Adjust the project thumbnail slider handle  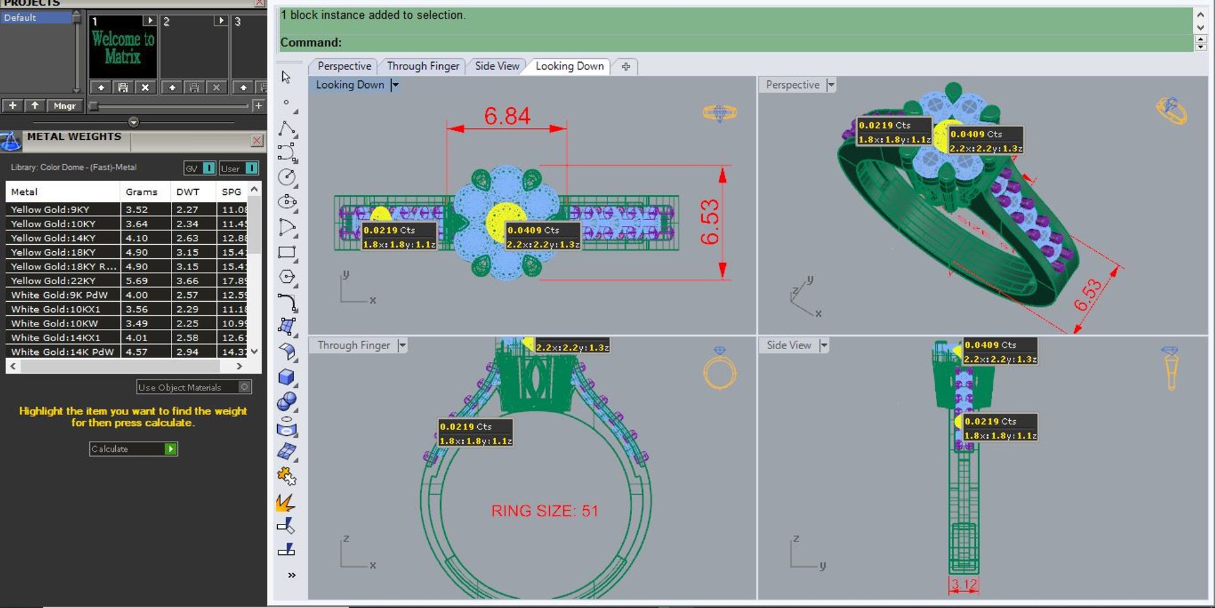pos(94,106)
